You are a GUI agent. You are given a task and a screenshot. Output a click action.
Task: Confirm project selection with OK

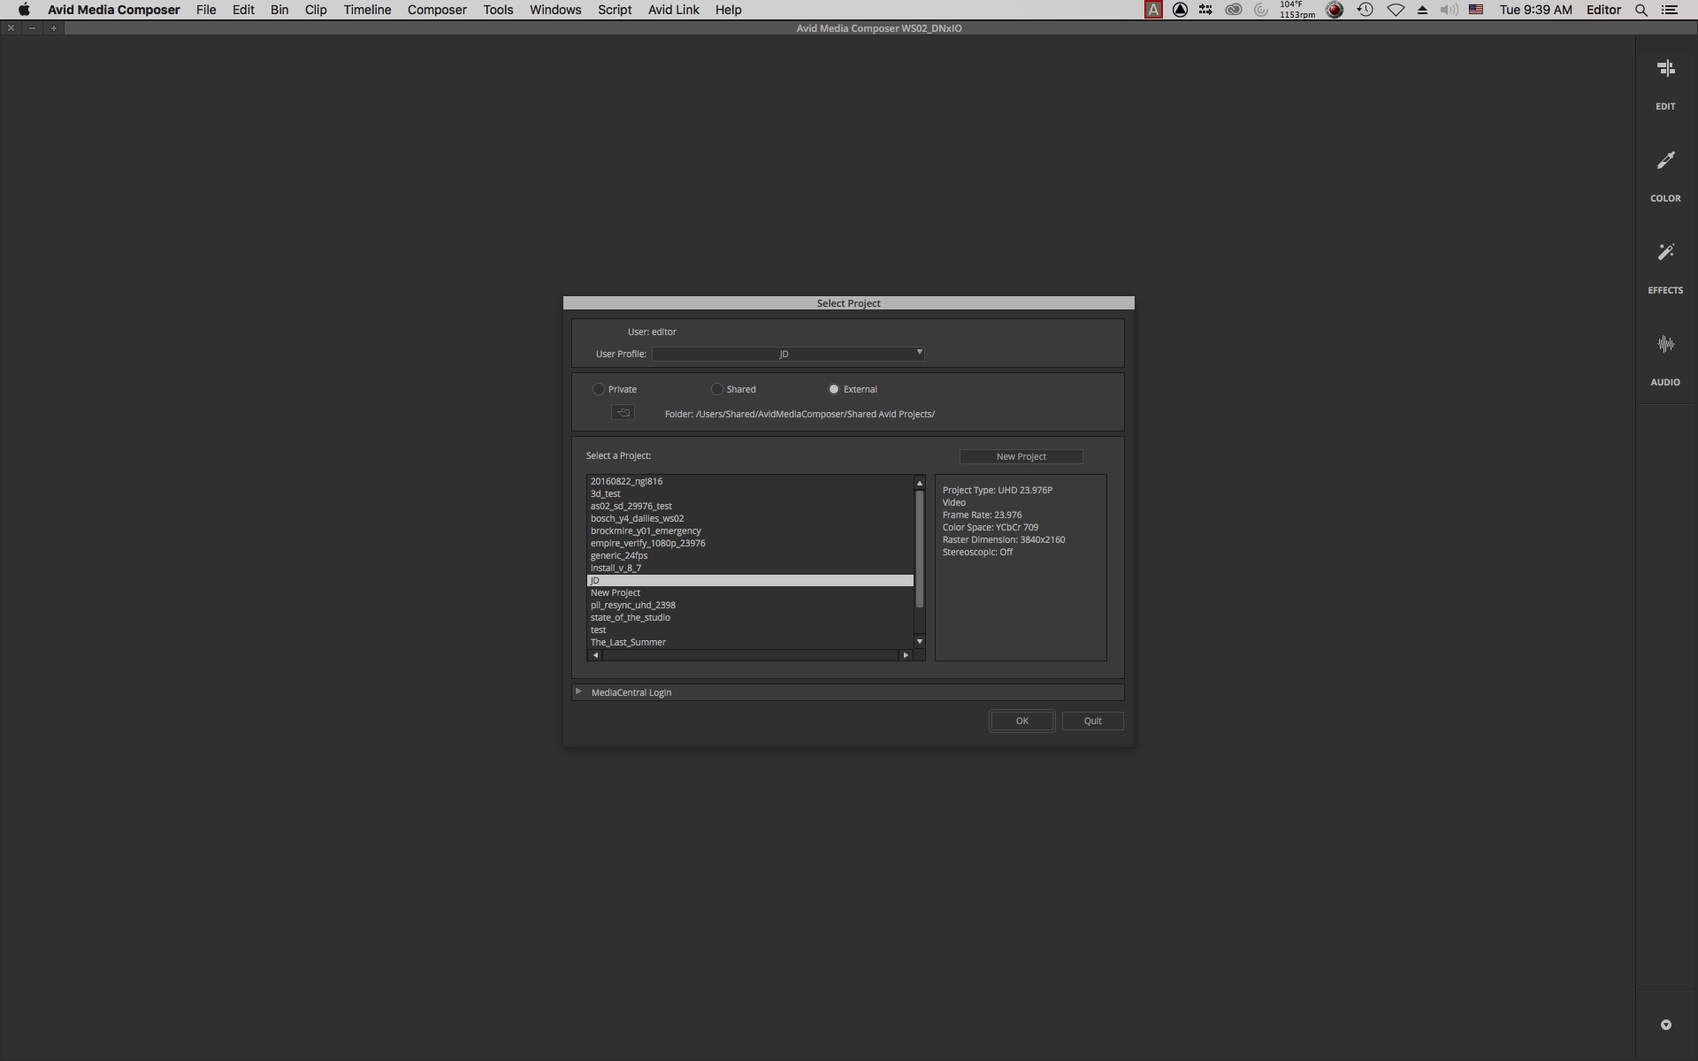[x=1022, y=721]
